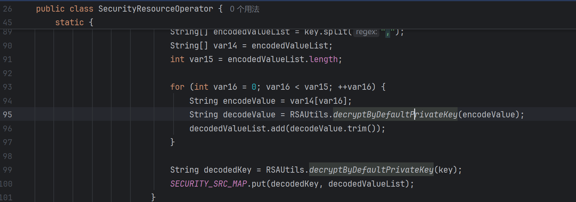Click the "regex:" parameter hint
The height and width of the screenshot is (202, 576).
pyautogui.click(x=366, y=32)
